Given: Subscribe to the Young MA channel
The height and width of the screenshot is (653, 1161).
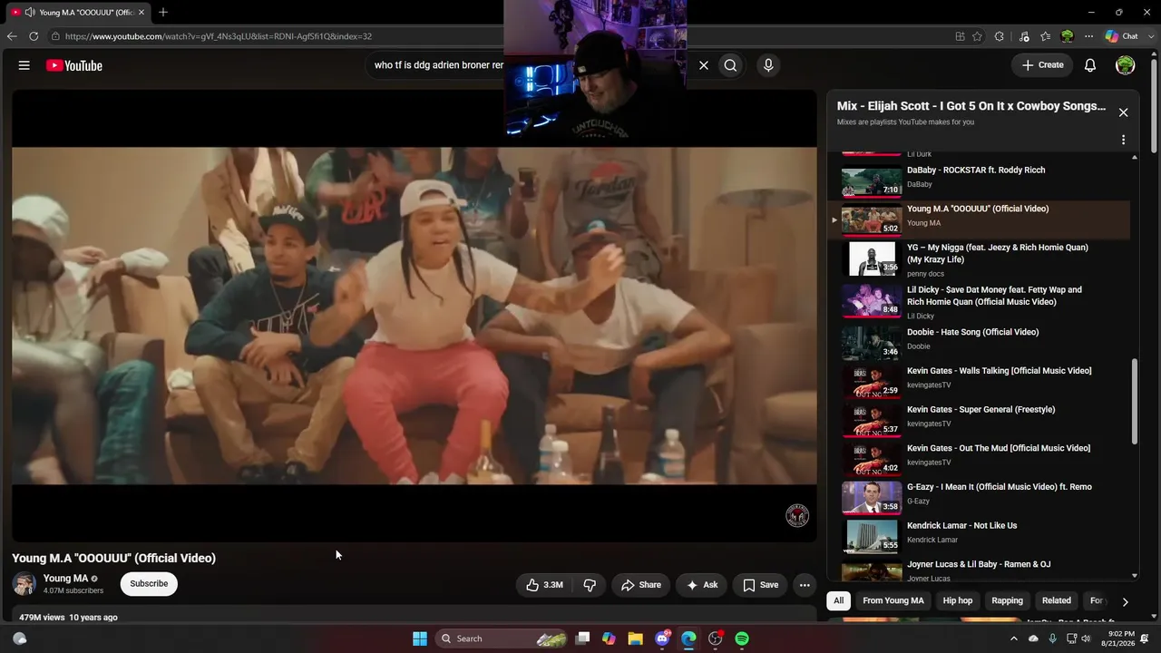Looking at the screenshot, I should tap(149, 584).
